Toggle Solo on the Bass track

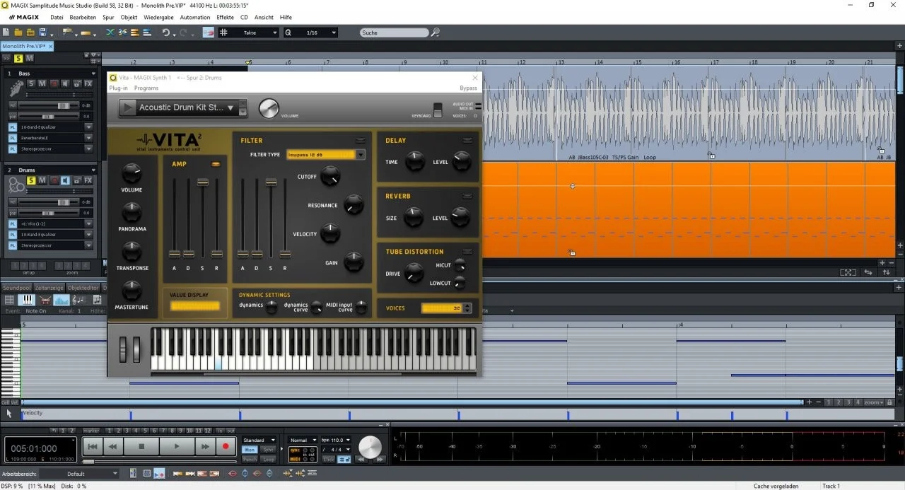click(x=30, y=84)
